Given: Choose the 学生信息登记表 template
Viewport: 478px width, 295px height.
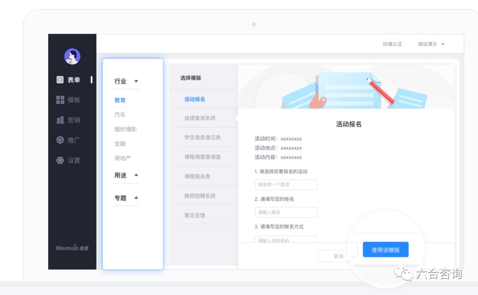Looking at the screenshot, I should click(x=202, y=138).
